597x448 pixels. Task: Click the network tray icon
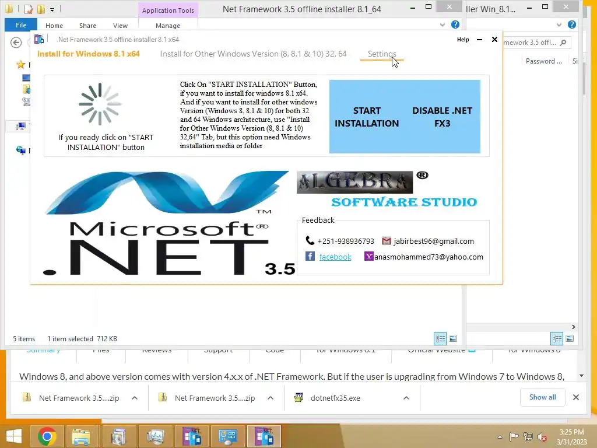(x=528, y=436)
